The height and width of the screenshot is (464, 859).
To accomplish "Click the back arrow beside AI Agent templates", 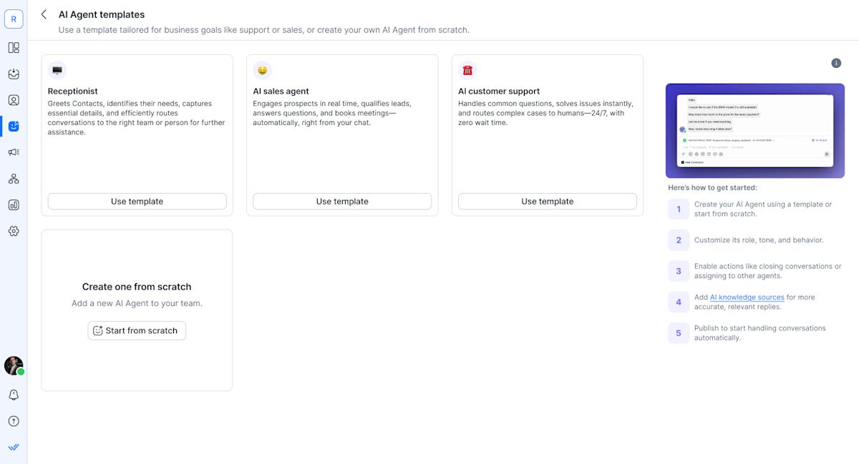I will pos(44,14).
